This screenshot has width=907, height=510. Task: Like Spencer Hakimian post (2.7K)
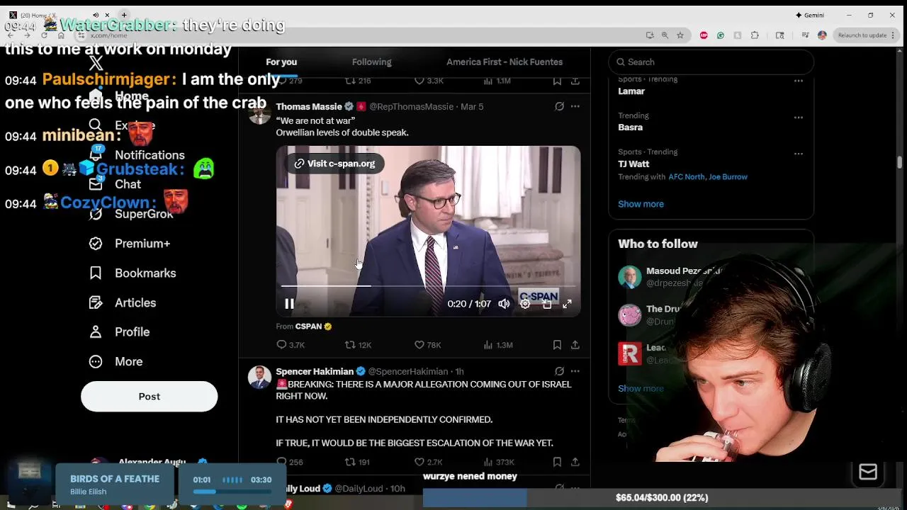pyautogui.click(x=428, y=462)
